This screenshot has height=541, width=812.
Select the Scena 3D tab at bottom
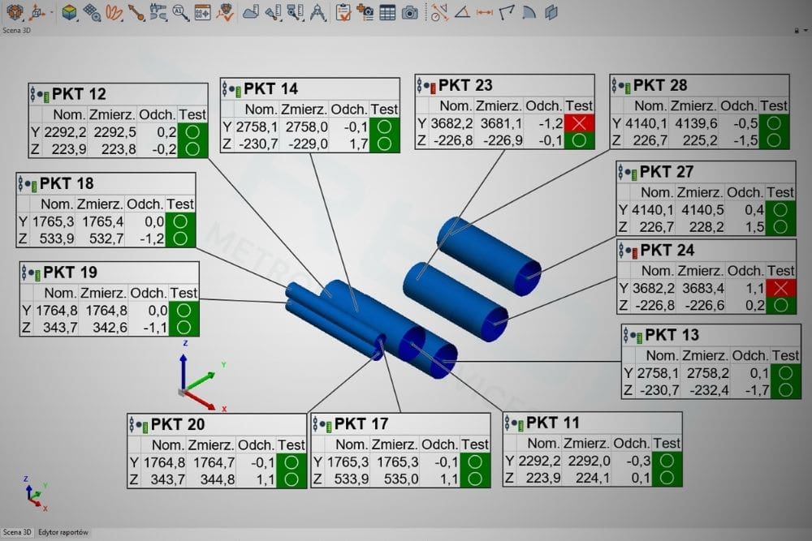[17, 533]
